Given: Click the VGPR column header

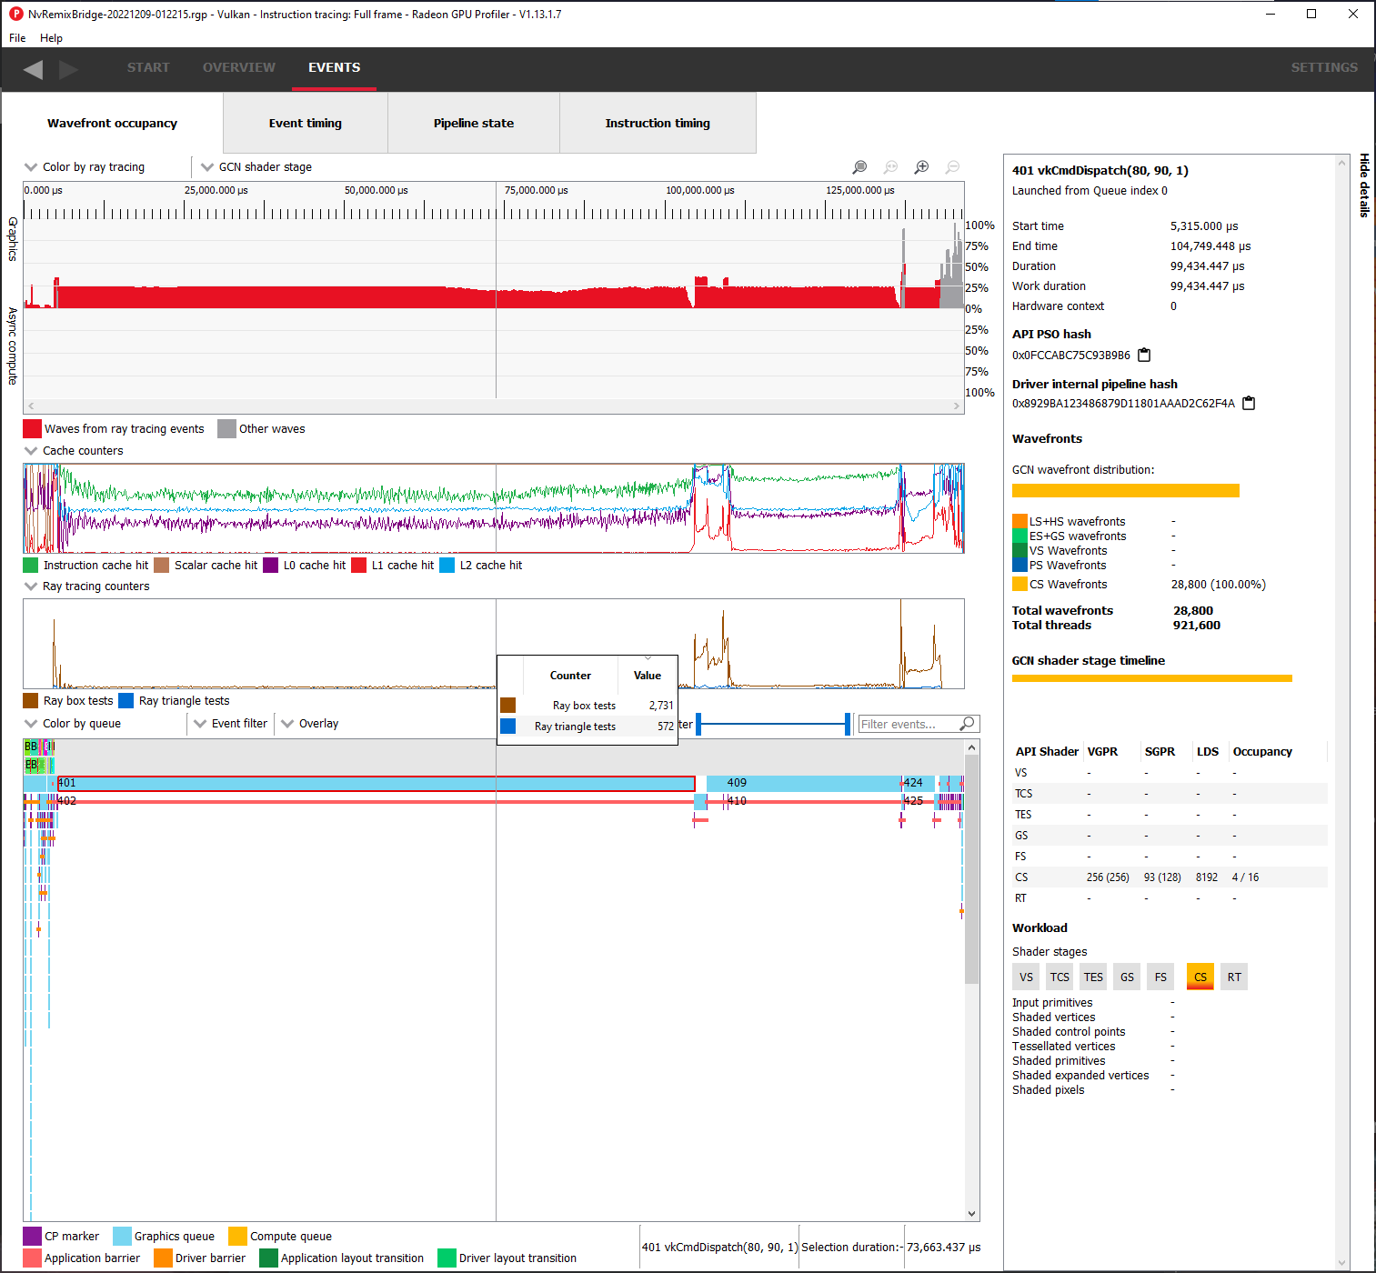Looking at the screenshot, I should pos(1102,752).
